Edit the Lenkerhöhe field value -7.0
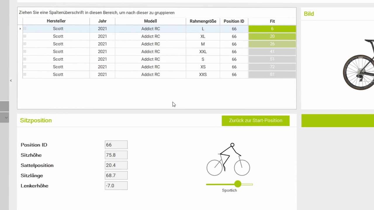This screenshot has width=374, height=210. tap(116, 185)
